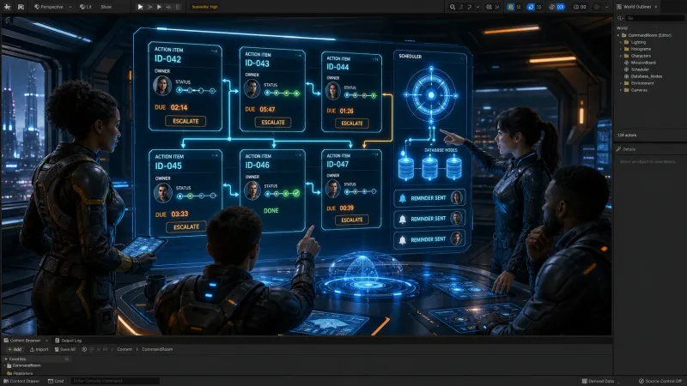Click the viewport search magnifier icon
687x386 pixels.
tap(453, 7)
